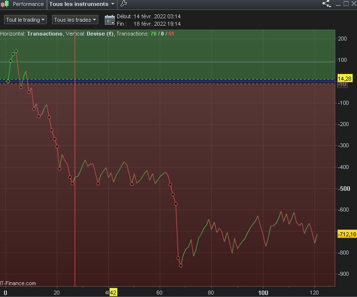Click the candlestick Performance icon

click(x=5, y=4)
